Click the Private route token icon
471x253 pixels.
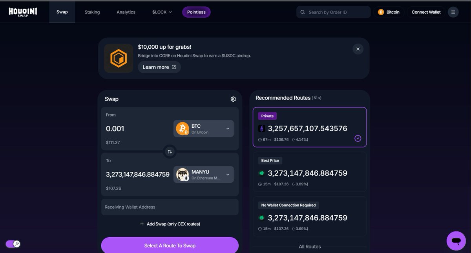[261, 128]
